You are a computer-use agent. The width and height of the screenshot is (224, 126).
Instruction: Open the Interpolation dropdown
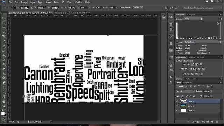click(138, 8)
